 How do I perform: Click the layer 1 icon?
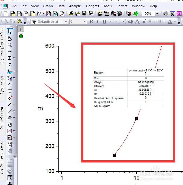21,29
